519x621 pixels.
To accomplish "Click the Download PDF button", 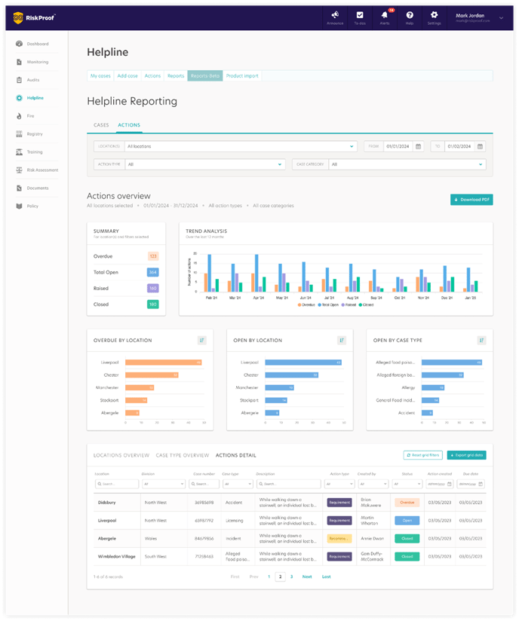I will pyautogui.click(x=471, y=200).
